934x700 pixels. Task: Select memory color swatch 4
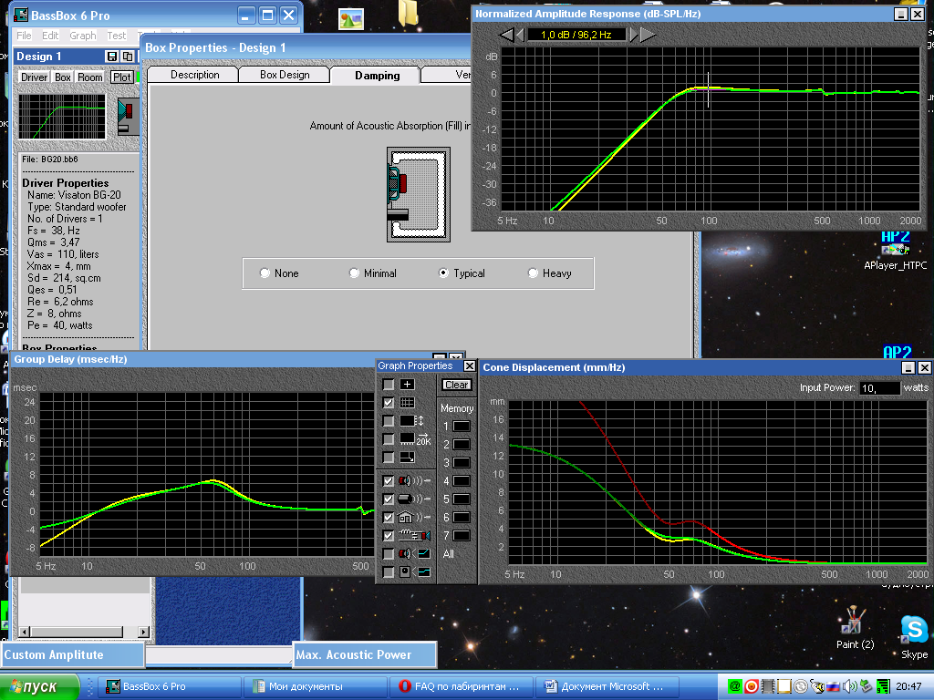coord(462,481)
